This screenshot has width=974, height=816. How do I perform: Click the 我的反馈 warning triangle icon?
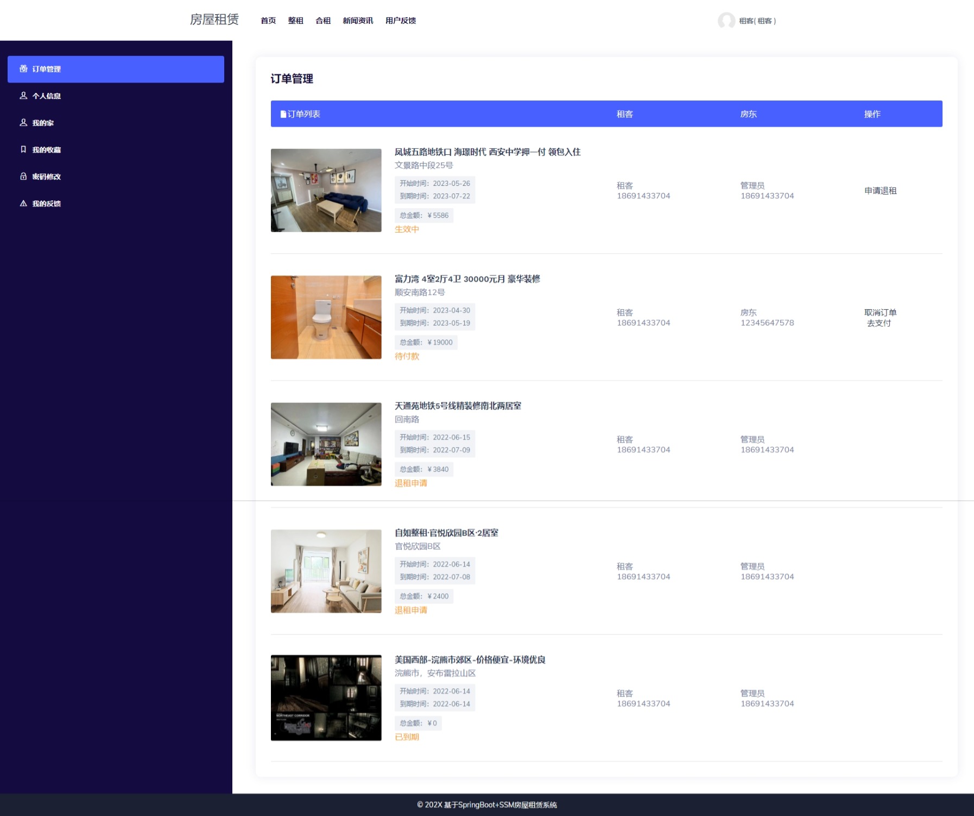23,203
